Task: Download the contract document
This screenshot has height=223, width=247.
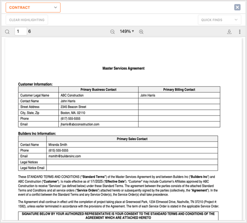Action: tap(229, 32)
